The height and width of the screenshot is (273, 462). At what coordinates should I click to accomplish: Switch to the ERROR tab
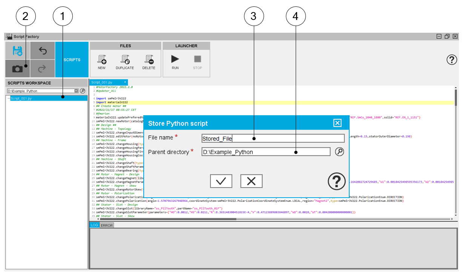point(106,225)
